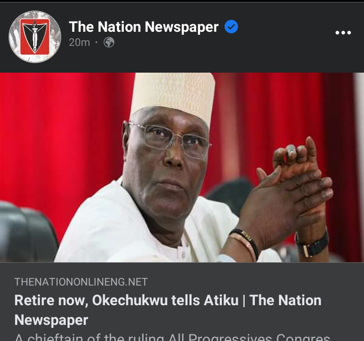
Task: Click the red torch logo in the avatar
Action: (35, 37)
